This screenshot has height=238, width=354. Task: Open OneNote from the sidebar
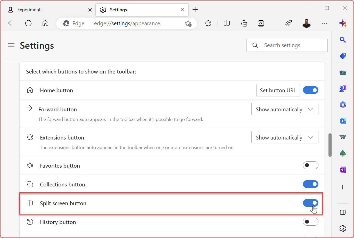343,169
